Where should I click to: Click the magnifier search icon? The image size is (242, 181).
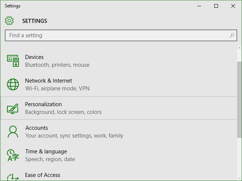point(232,35)
